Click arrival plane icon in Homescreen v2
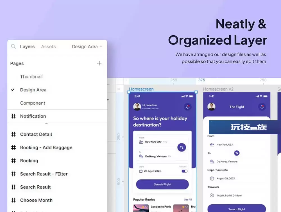Viewport: 281px width, 212px height. 212,161
